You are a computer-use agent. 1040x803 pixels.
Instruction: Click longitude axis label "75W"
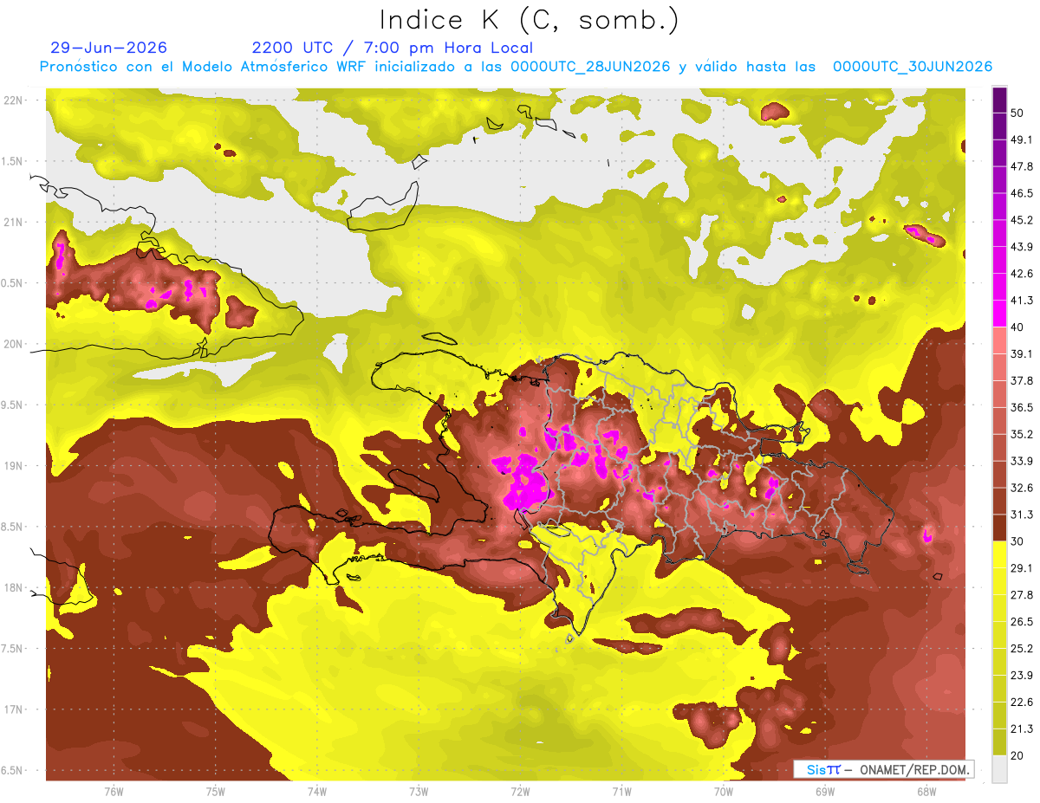tap(215, 792)
